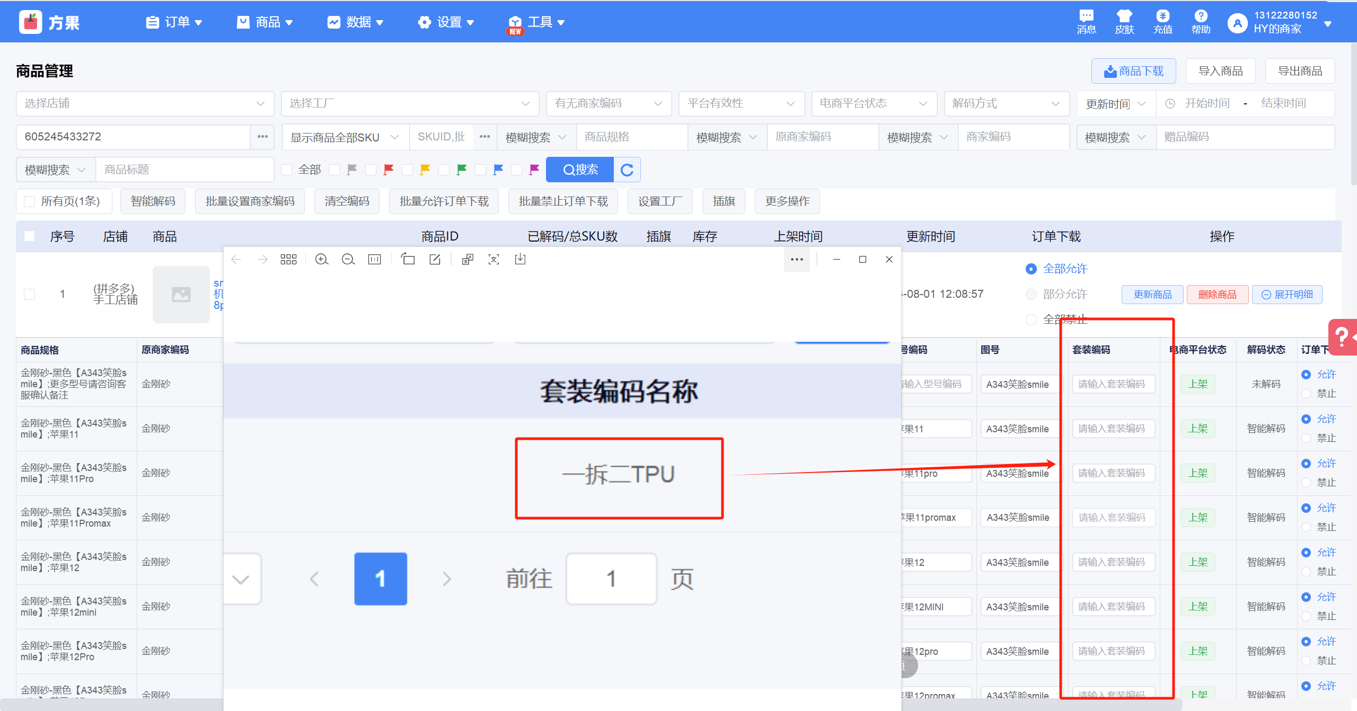
Task: Click save/download icon in image viewer toolbar
Action: [520, 259]
